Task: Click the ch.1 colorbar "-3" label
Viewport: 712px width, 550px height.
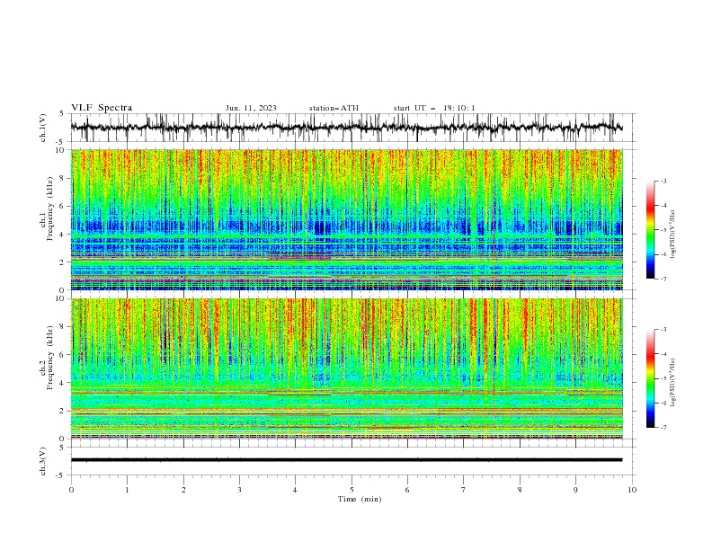Action: (663, 181)
